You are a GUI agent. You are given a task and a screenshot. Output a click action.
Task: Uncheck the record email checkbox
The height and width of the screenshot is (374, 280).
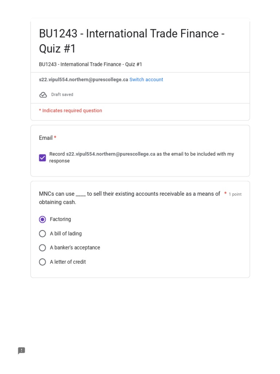(43, 157)
